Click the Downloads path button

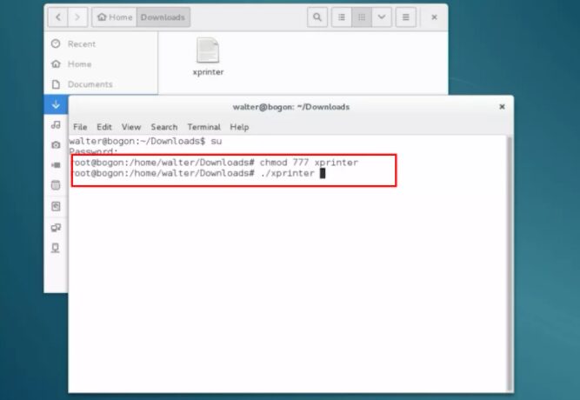(x=163, y=17)
